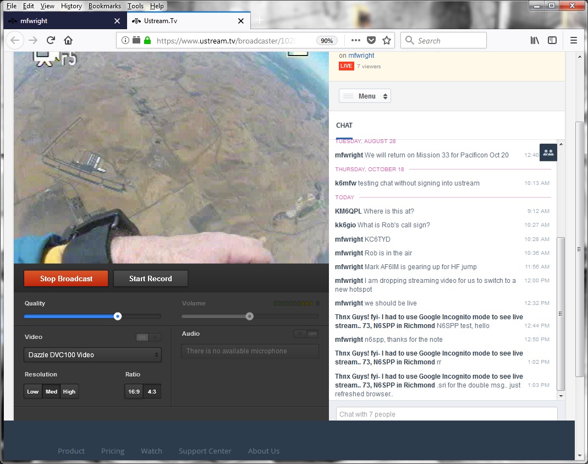Open the Library bookshelf icon
This screenshot has width=588, height=464.
535,40
